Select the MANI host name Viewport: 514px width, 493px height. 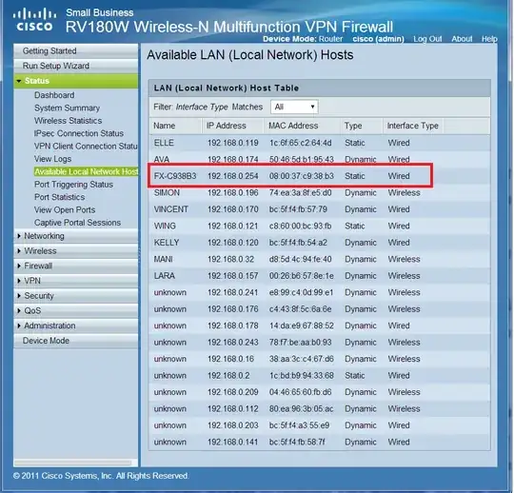(x=164, y=259)
